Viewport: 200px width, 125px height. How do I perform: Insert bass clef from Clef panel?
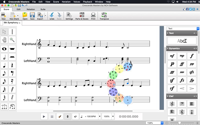click(182, 104)
